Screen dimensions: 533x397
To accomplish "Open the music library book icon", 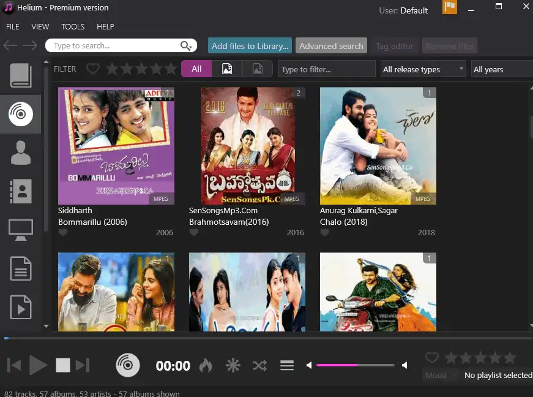I will click(20, 75).
